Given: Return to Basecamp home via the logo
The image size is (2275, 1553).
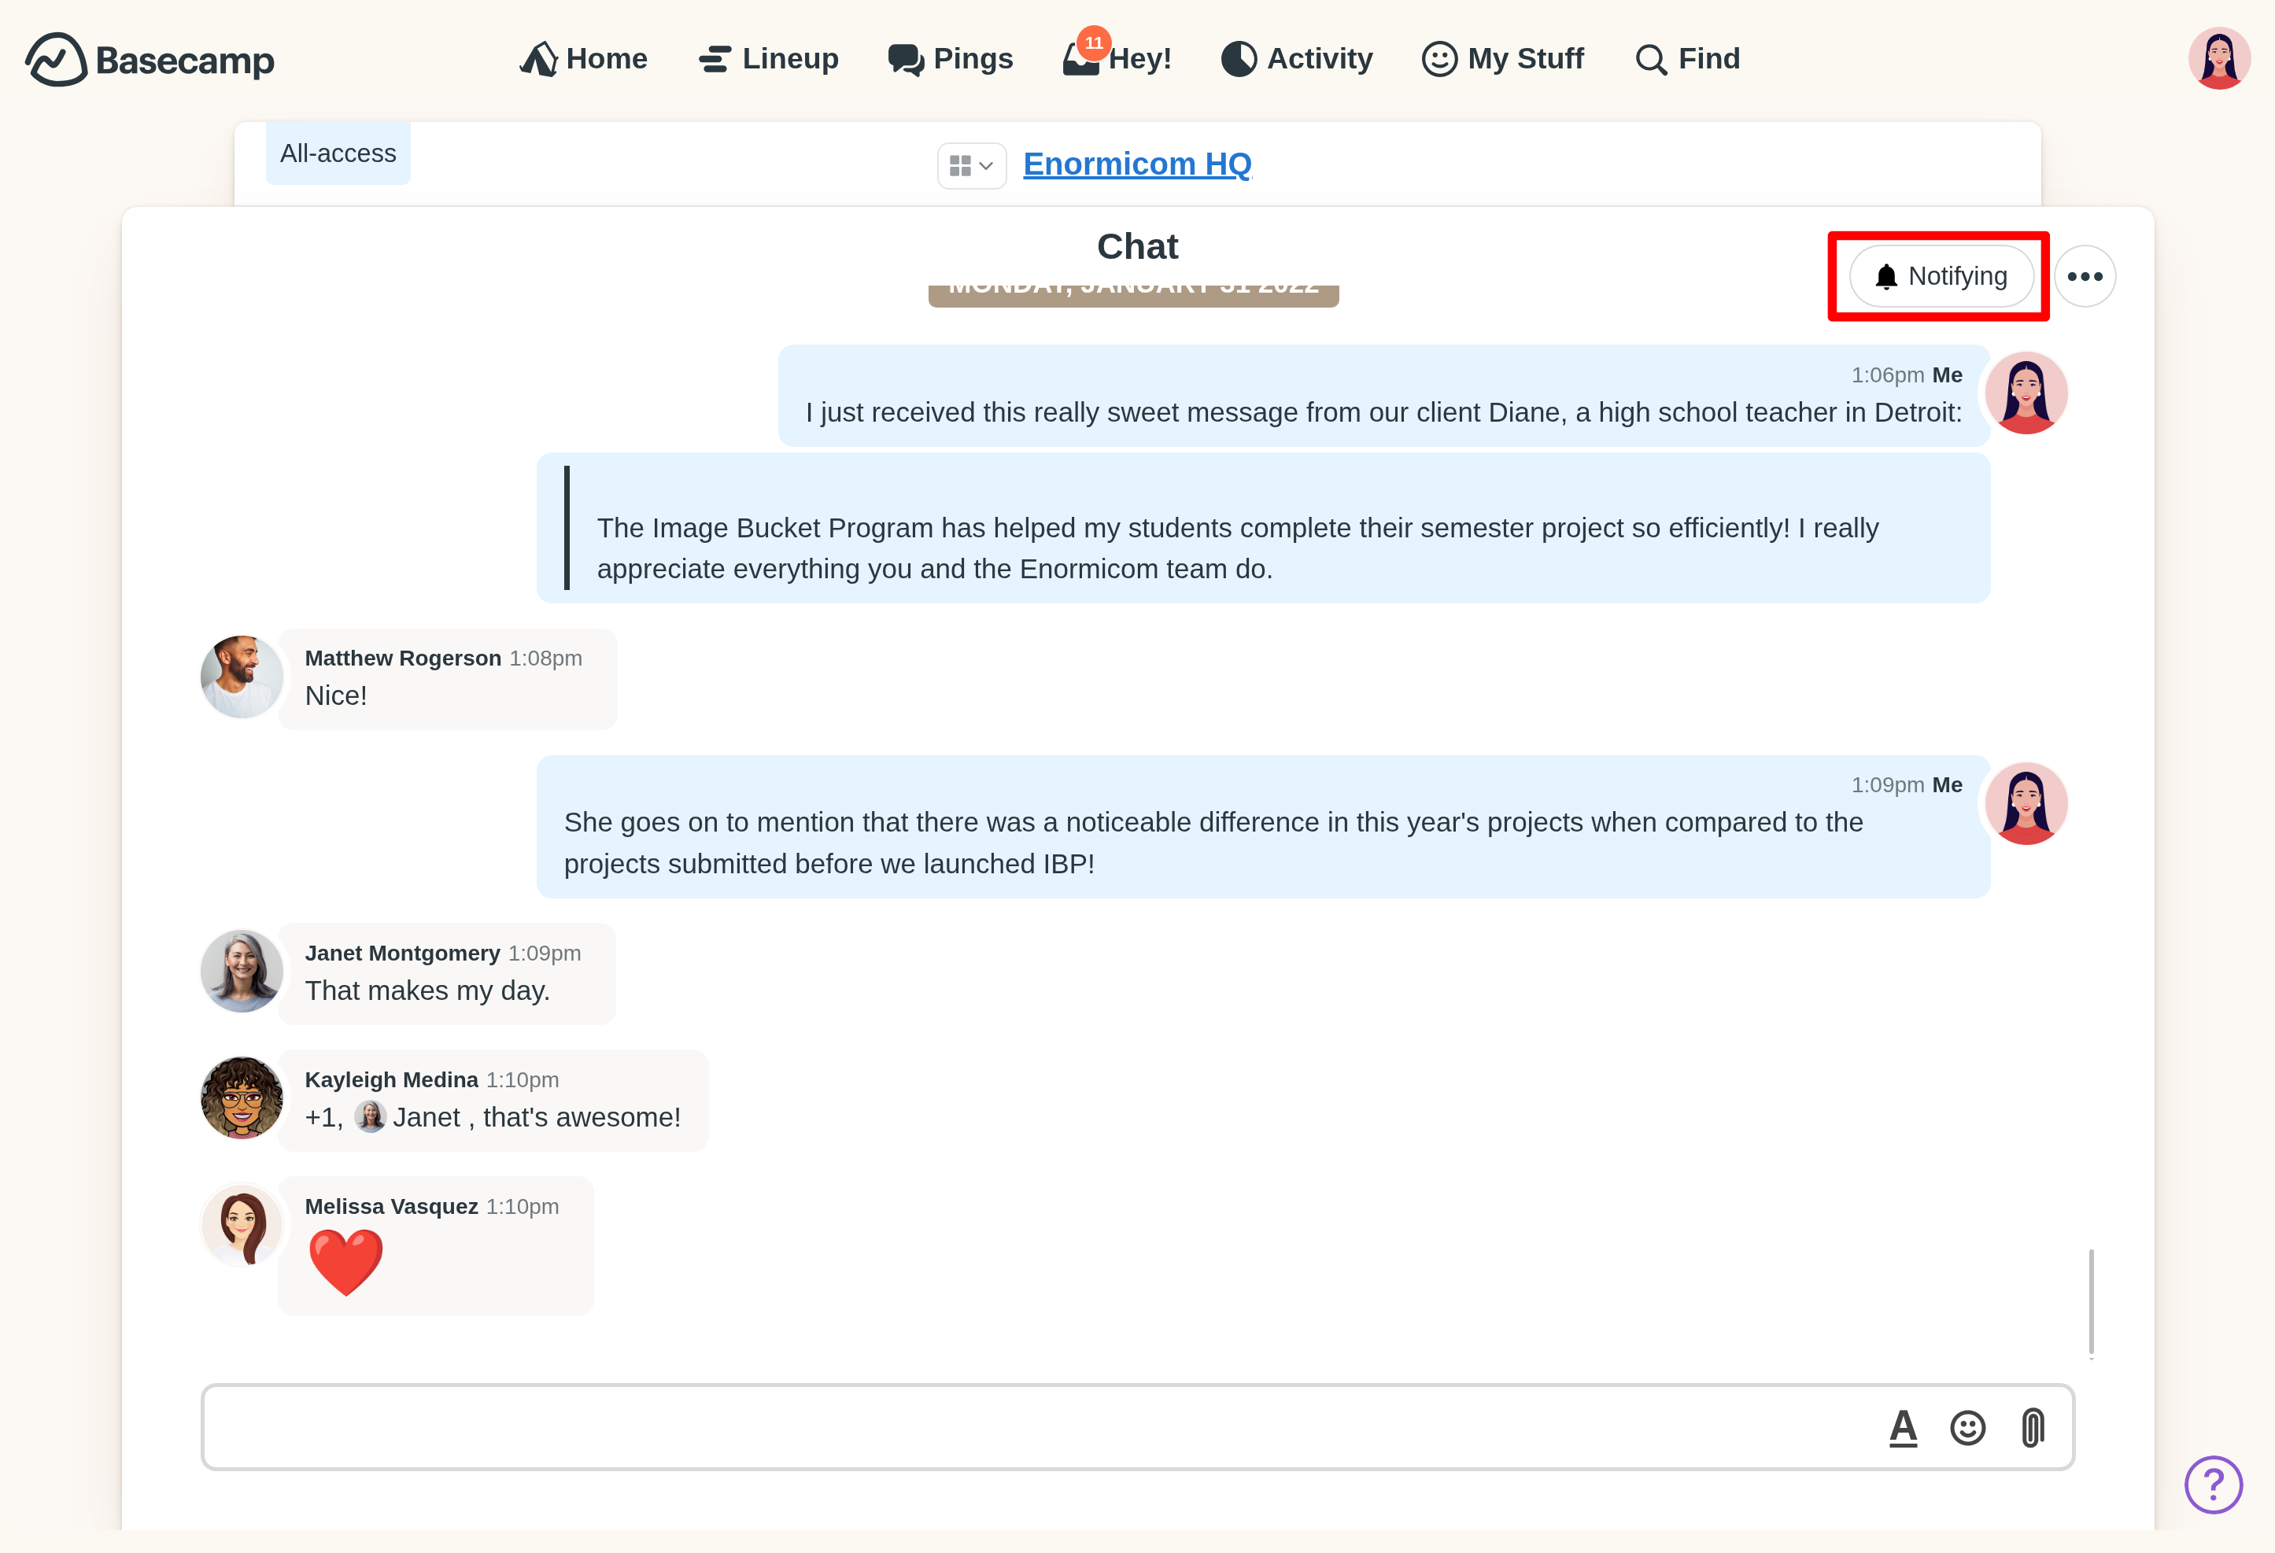Looking at the screenshot, I should pos(150,59).
